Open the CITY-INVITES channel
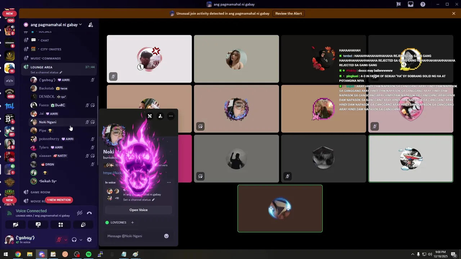461x259 pixels. click(x=51, y=49)
